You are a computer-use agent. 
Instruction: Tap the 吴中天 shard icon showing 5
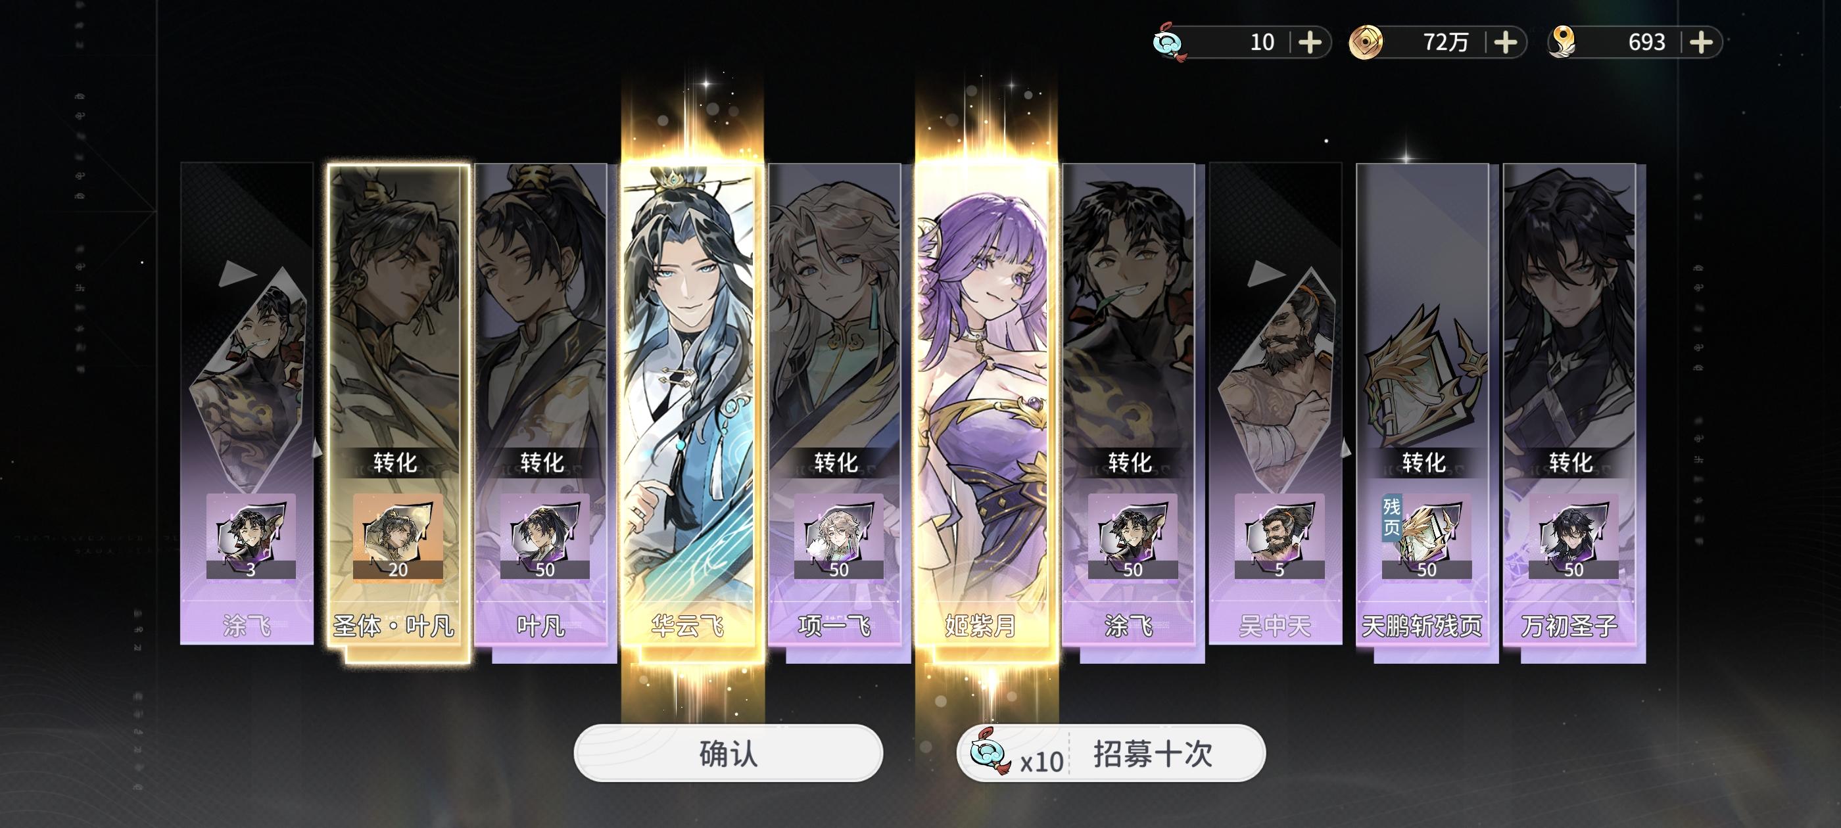coord(1279,536)
